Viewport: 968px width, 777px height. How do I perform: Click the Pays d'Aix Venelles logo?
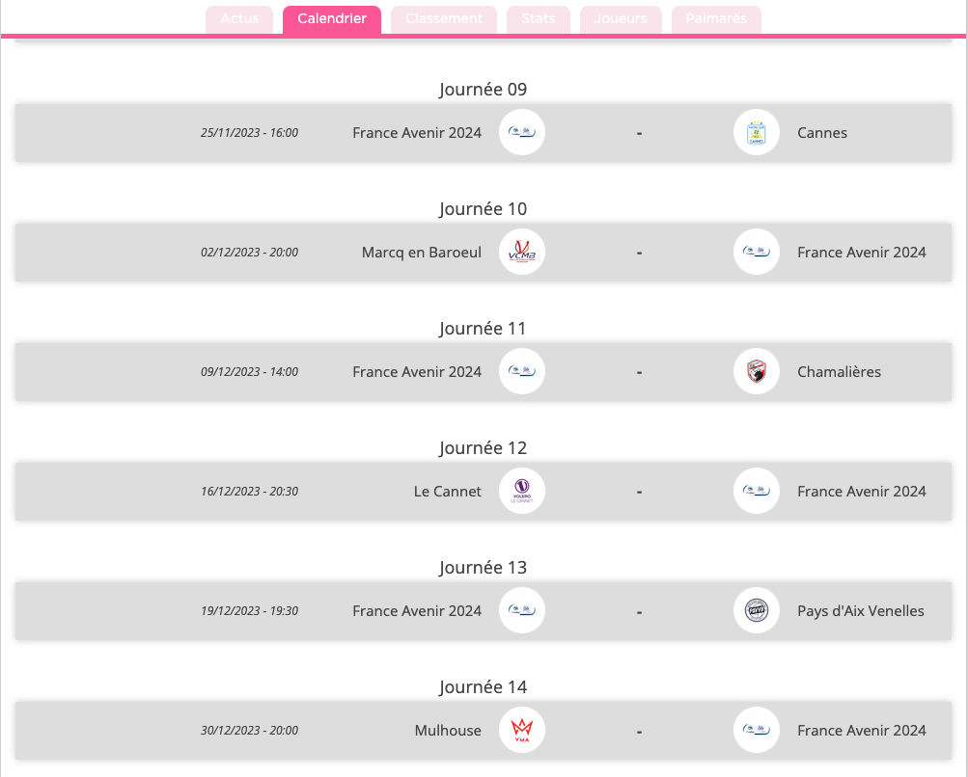(x=757, y=611)
